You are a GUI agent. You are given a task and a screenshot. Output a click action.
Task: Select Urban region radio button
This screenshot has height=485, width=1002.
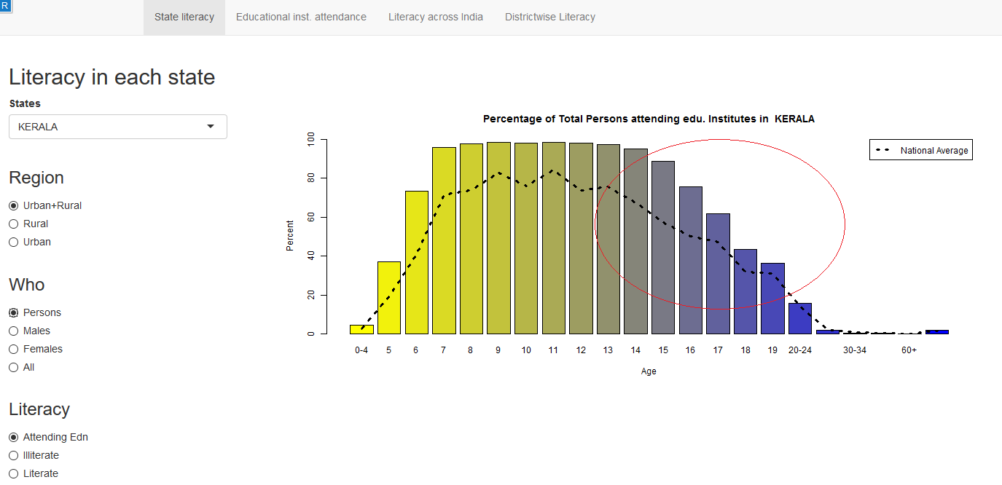pos(14,242)
